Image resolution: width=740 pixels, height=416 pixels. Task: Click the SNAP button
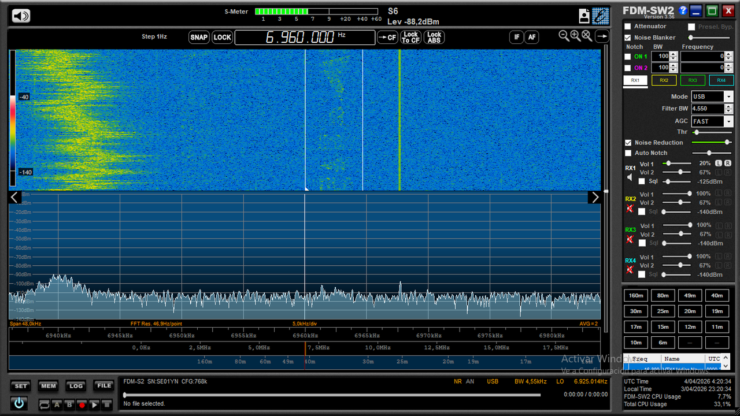pos(199,38)
